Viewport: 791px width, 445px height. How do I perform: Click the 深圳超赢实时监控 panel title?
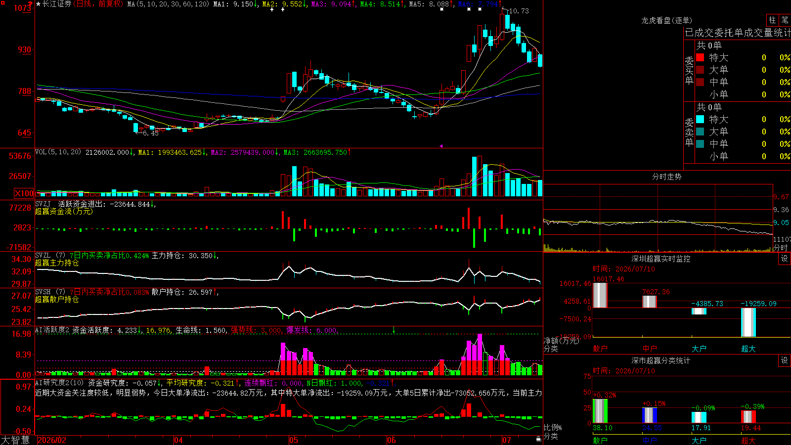[661, 259]
